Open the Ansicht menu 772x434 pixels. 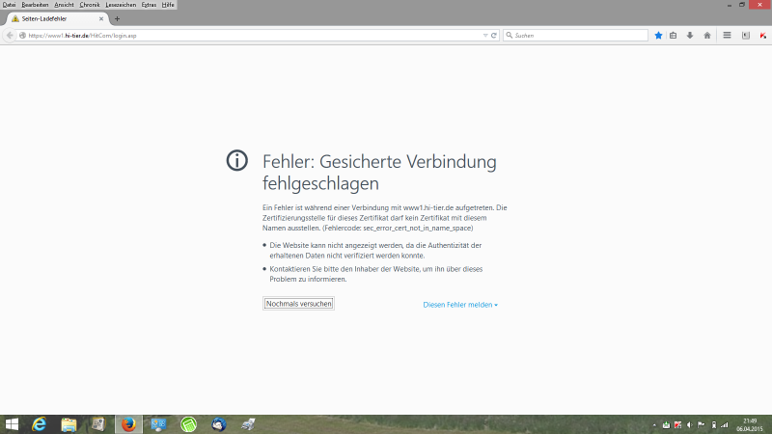[64, 5]
